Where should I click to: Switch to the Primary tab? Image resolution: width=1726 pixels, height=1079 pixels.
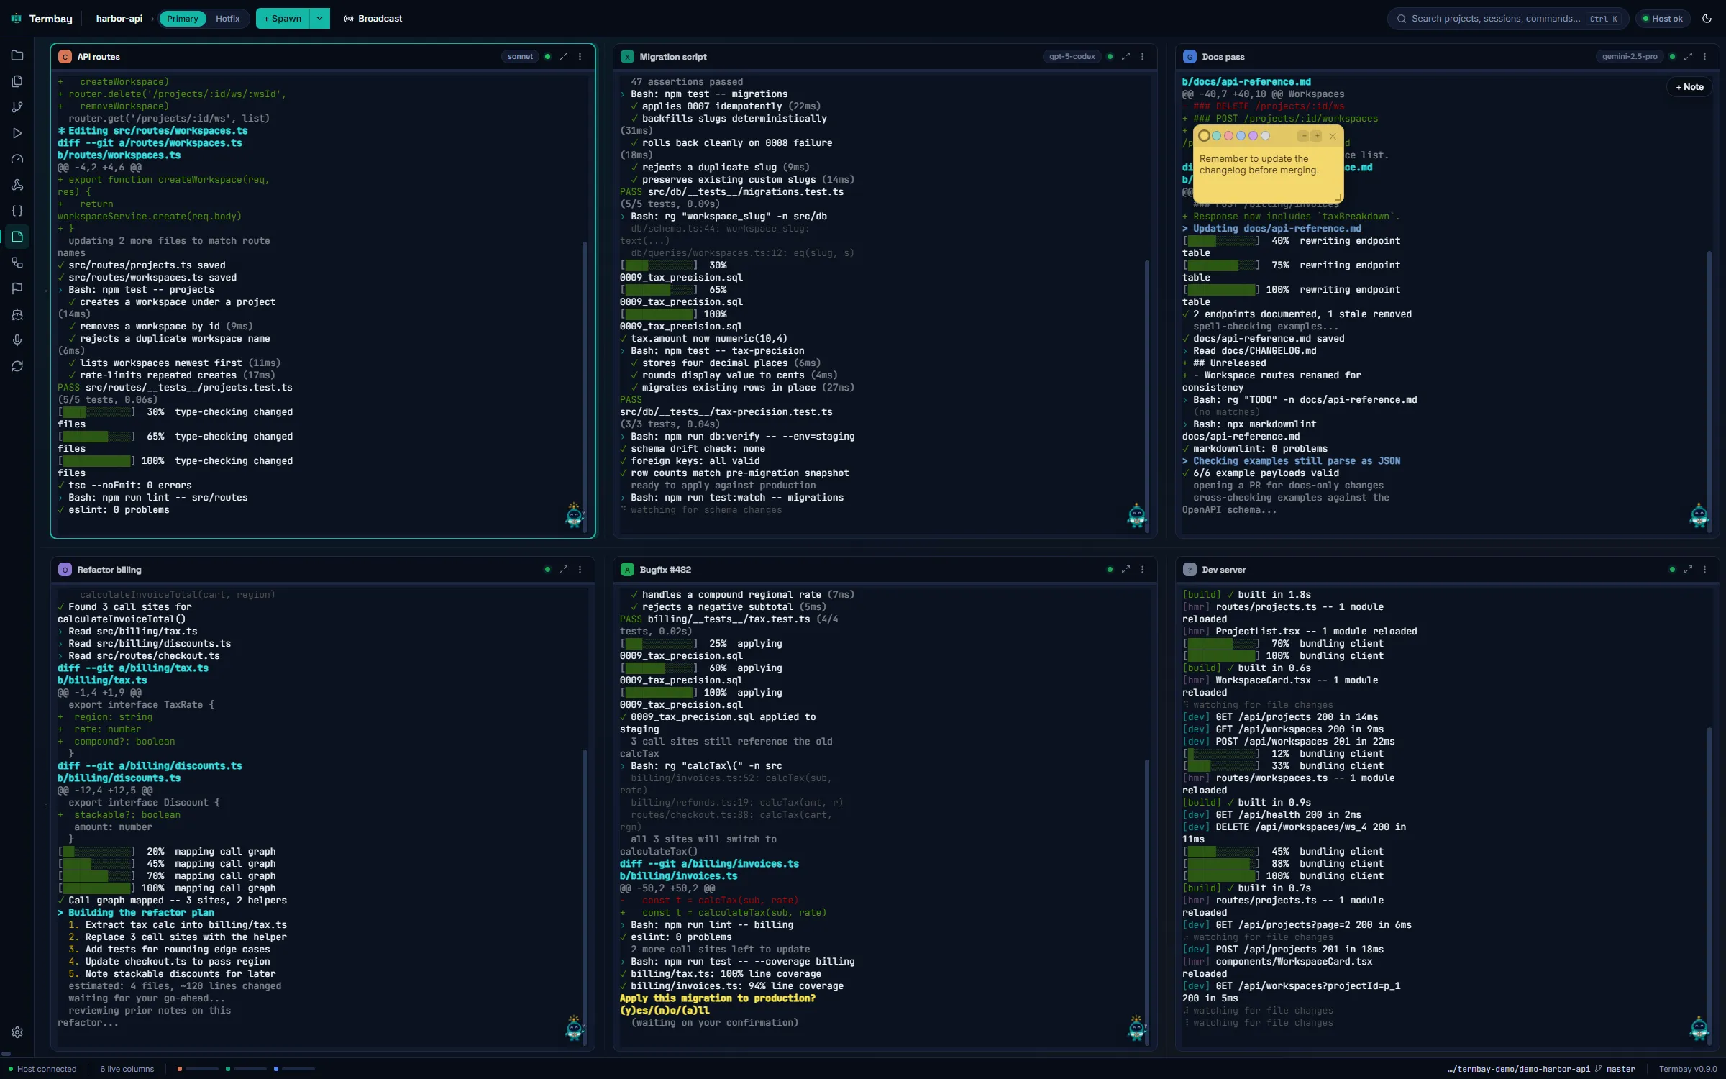(183, 19)
